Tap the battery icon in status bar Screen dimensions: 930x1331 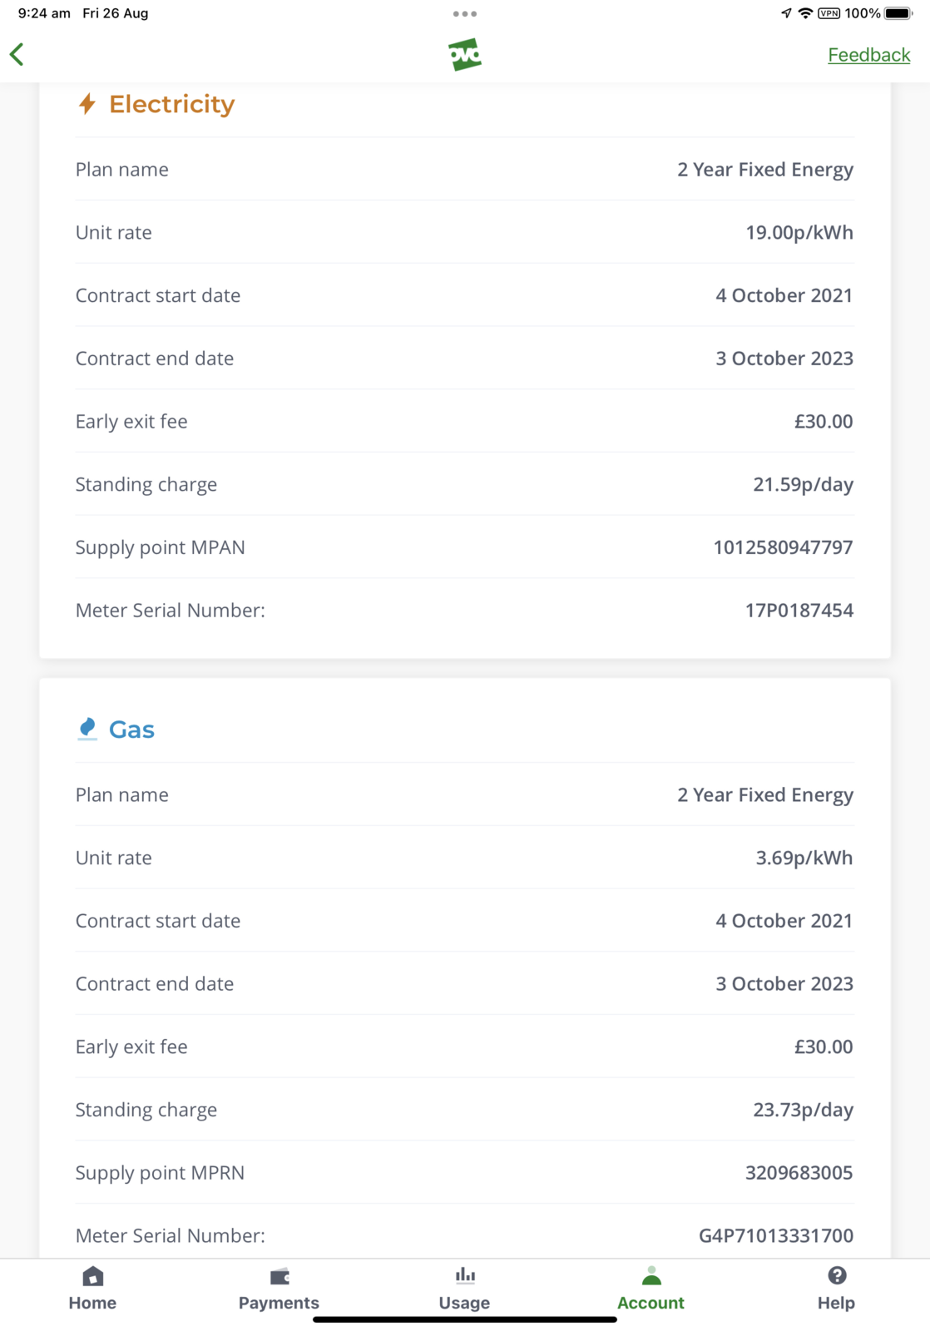pos(898,13)
